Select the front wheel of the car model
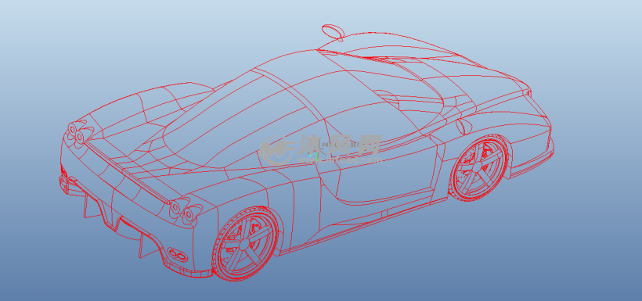 pyautogui.click(x=478, y=167)
